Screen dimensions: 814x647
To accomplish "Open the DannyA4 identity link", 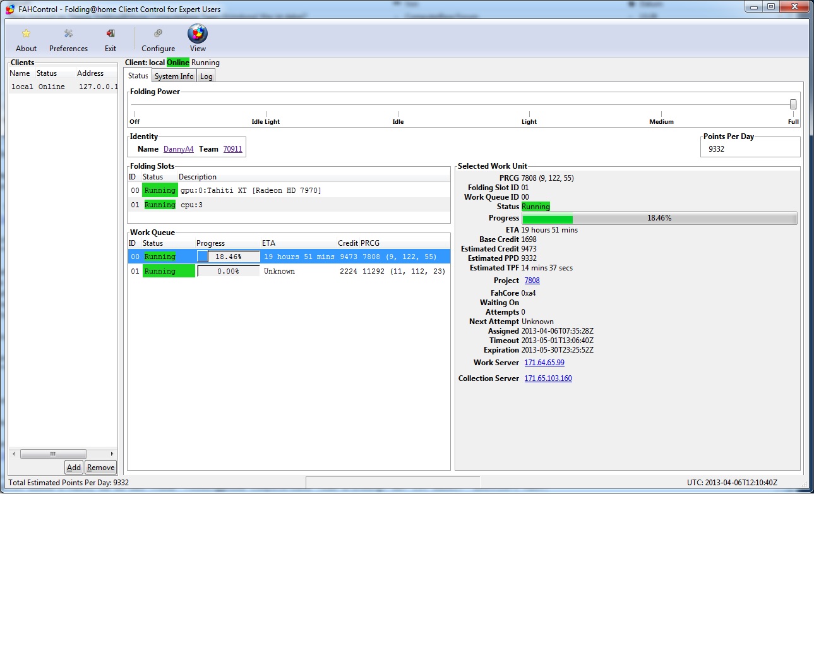I will tap(179, 149).
